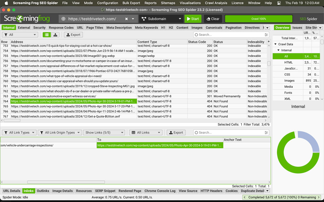
Task: Open the View Source tab
Action: [x=188, y=191]
